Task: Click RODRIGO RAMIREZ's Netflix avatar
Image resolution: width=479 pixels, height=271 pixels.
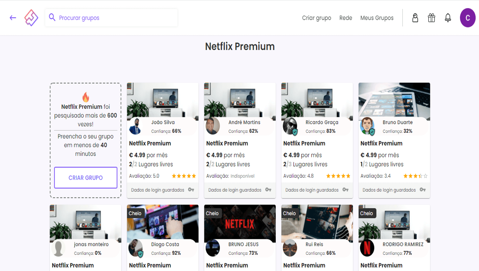Action: [x=367, y=248]
